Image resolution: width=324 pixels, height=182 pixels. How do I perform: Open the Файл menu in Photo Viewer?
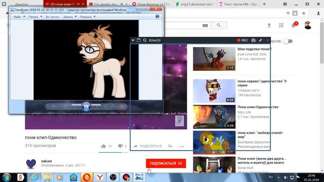(19, 17)
